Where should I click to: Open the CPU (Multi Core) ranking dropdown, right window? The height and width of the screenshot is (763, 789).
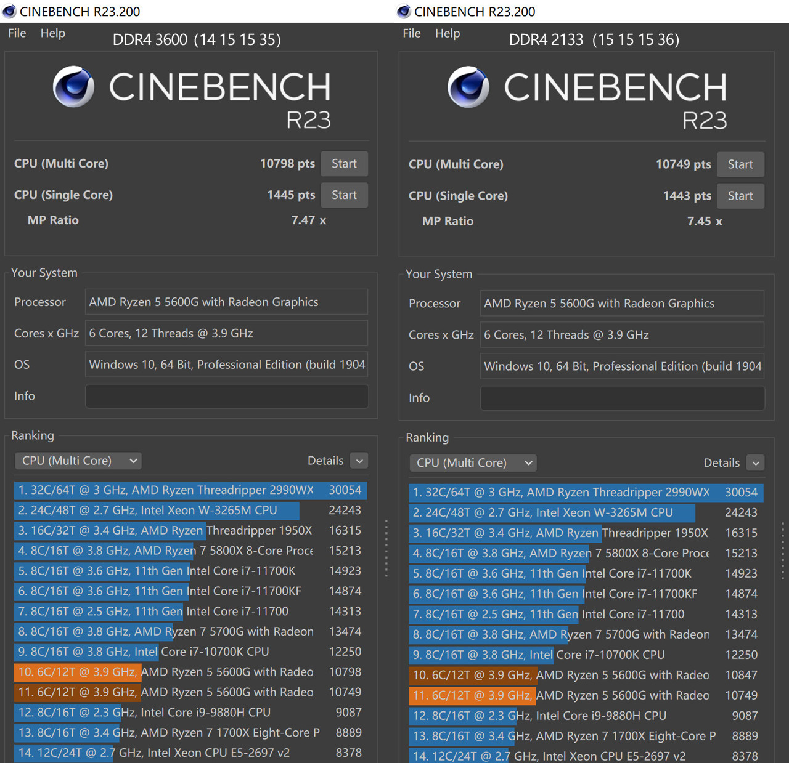(473, 462)
